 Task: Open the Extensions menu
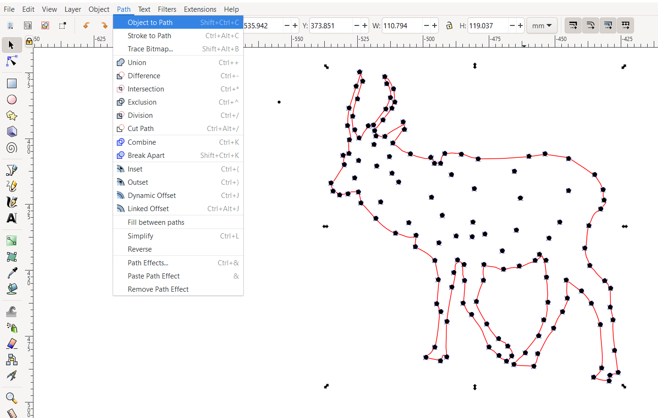200,9
